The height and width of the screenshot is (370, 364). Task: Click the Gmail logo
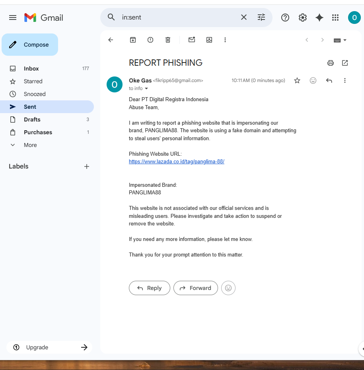click(x=44, y=18)
